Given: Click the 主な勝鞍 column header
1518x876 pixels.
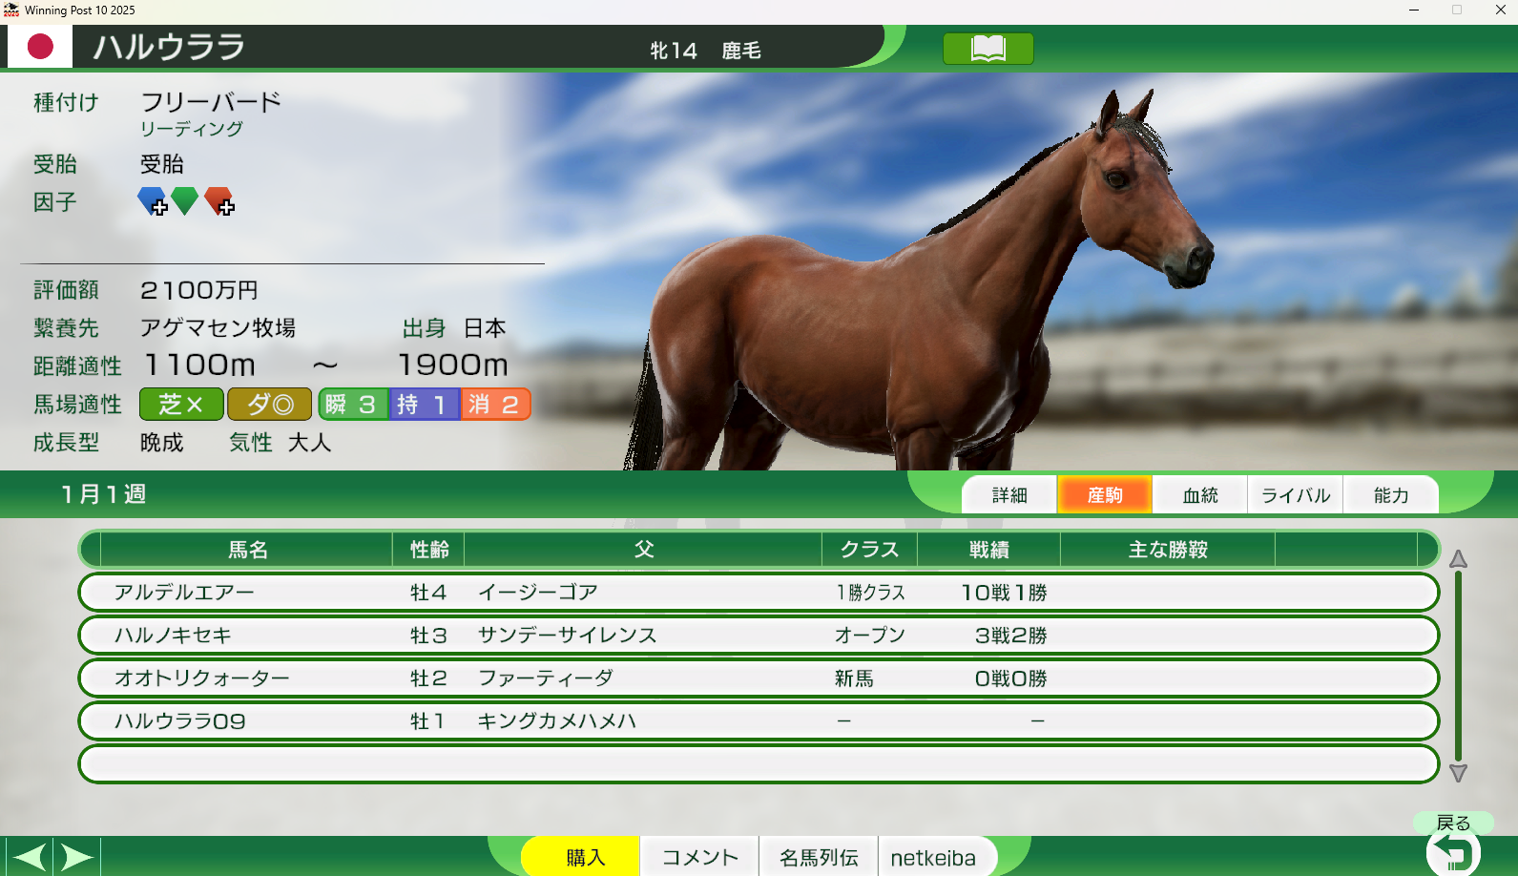Looking at the screenshot, I should [x=1168, y=550].
